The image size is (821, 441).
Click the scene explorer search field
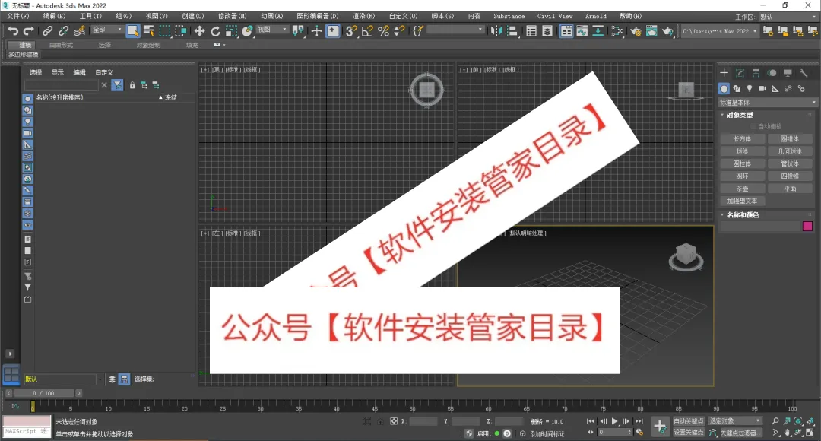coord(62,85)
